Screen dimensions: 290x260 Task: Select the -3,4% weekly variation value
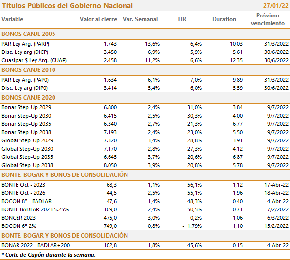(153, 141)
